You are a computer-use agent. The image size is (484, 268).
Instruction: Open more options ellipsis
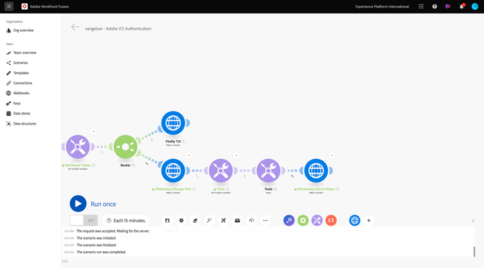265,220
